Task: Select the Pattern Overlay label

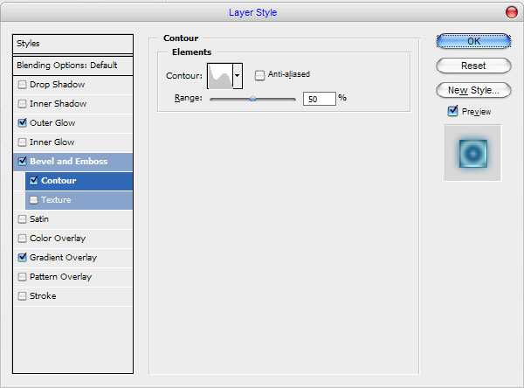Action: pyautogui.click(x=60, y=277)
